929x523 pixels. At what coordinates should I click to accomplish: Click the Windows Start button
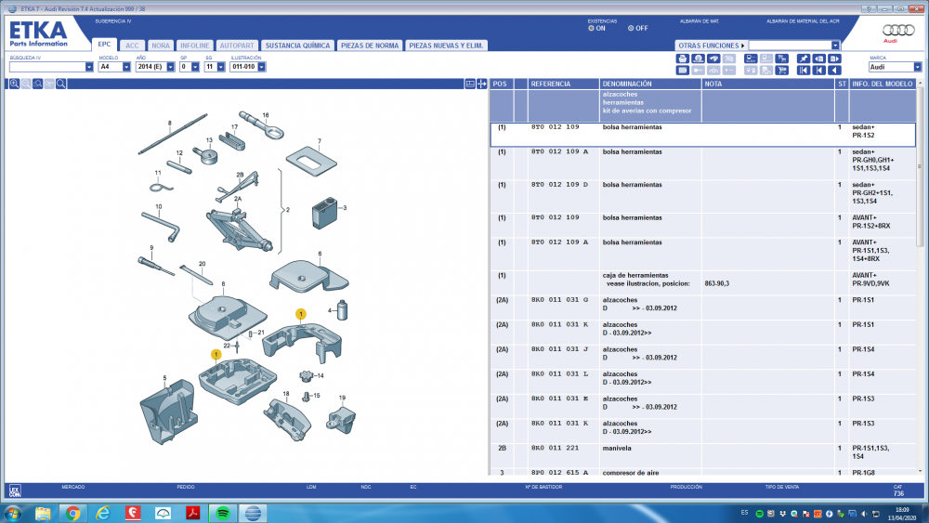coord(12,513)
